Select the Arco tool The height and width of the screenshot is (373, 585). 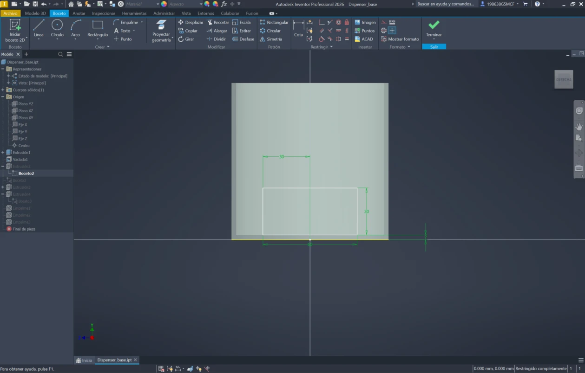coord(75,28)
